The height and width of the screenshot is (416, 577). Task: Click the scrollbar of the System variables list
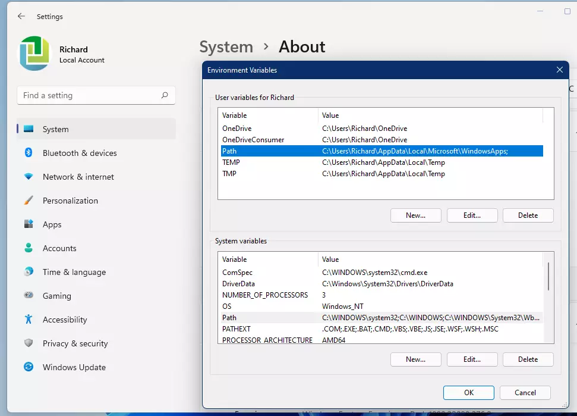pyautogui.click(x=548, y=276)
